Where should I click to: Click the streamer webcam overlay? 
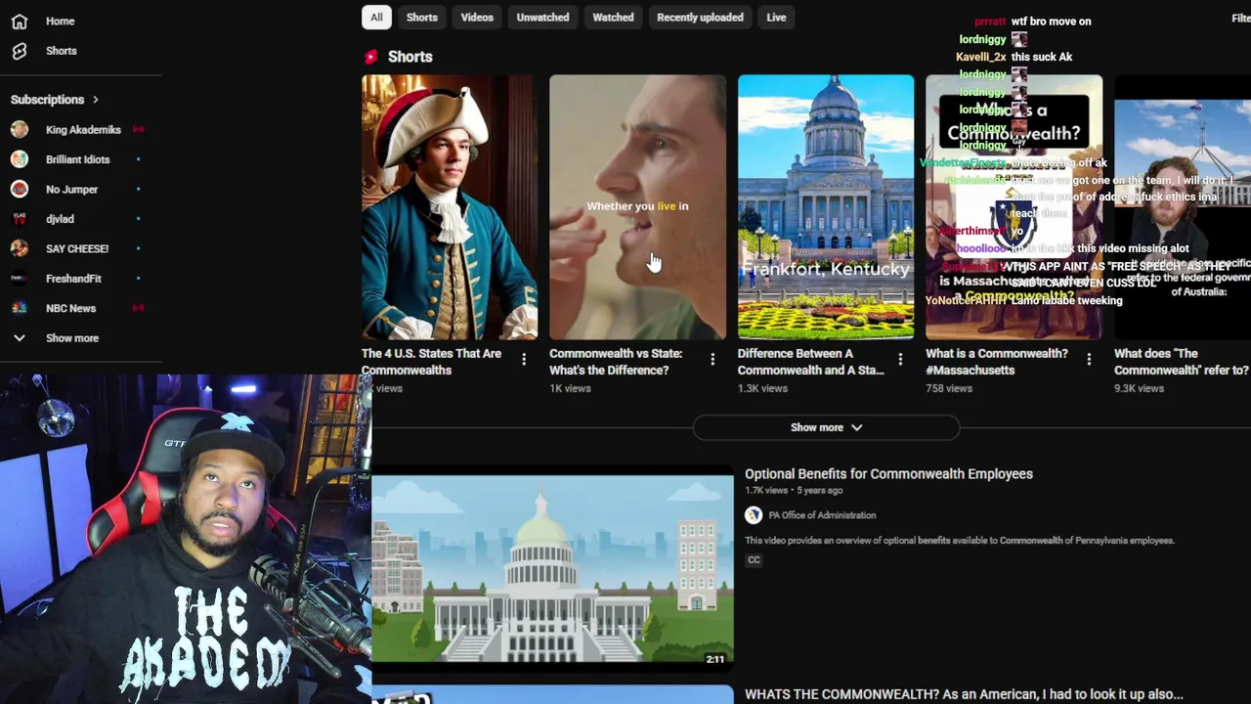coord(186,539)
